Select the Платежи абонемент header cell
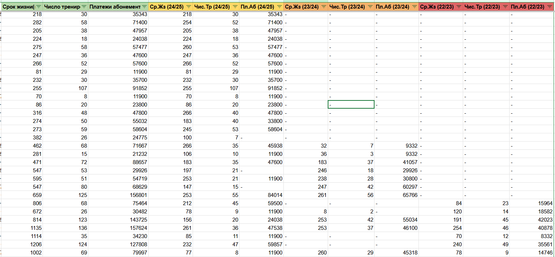The image size is (555, 257). click(118, 7)
